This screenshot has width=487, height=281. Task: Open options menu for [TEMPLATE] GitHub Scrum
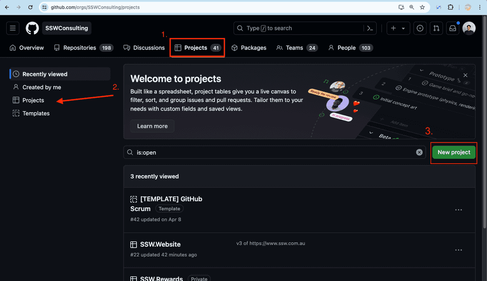(x=458, y=210)
